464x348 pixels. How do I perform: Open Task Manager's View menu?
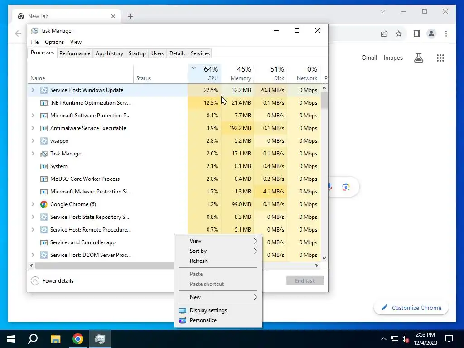(x=76, y=42)
